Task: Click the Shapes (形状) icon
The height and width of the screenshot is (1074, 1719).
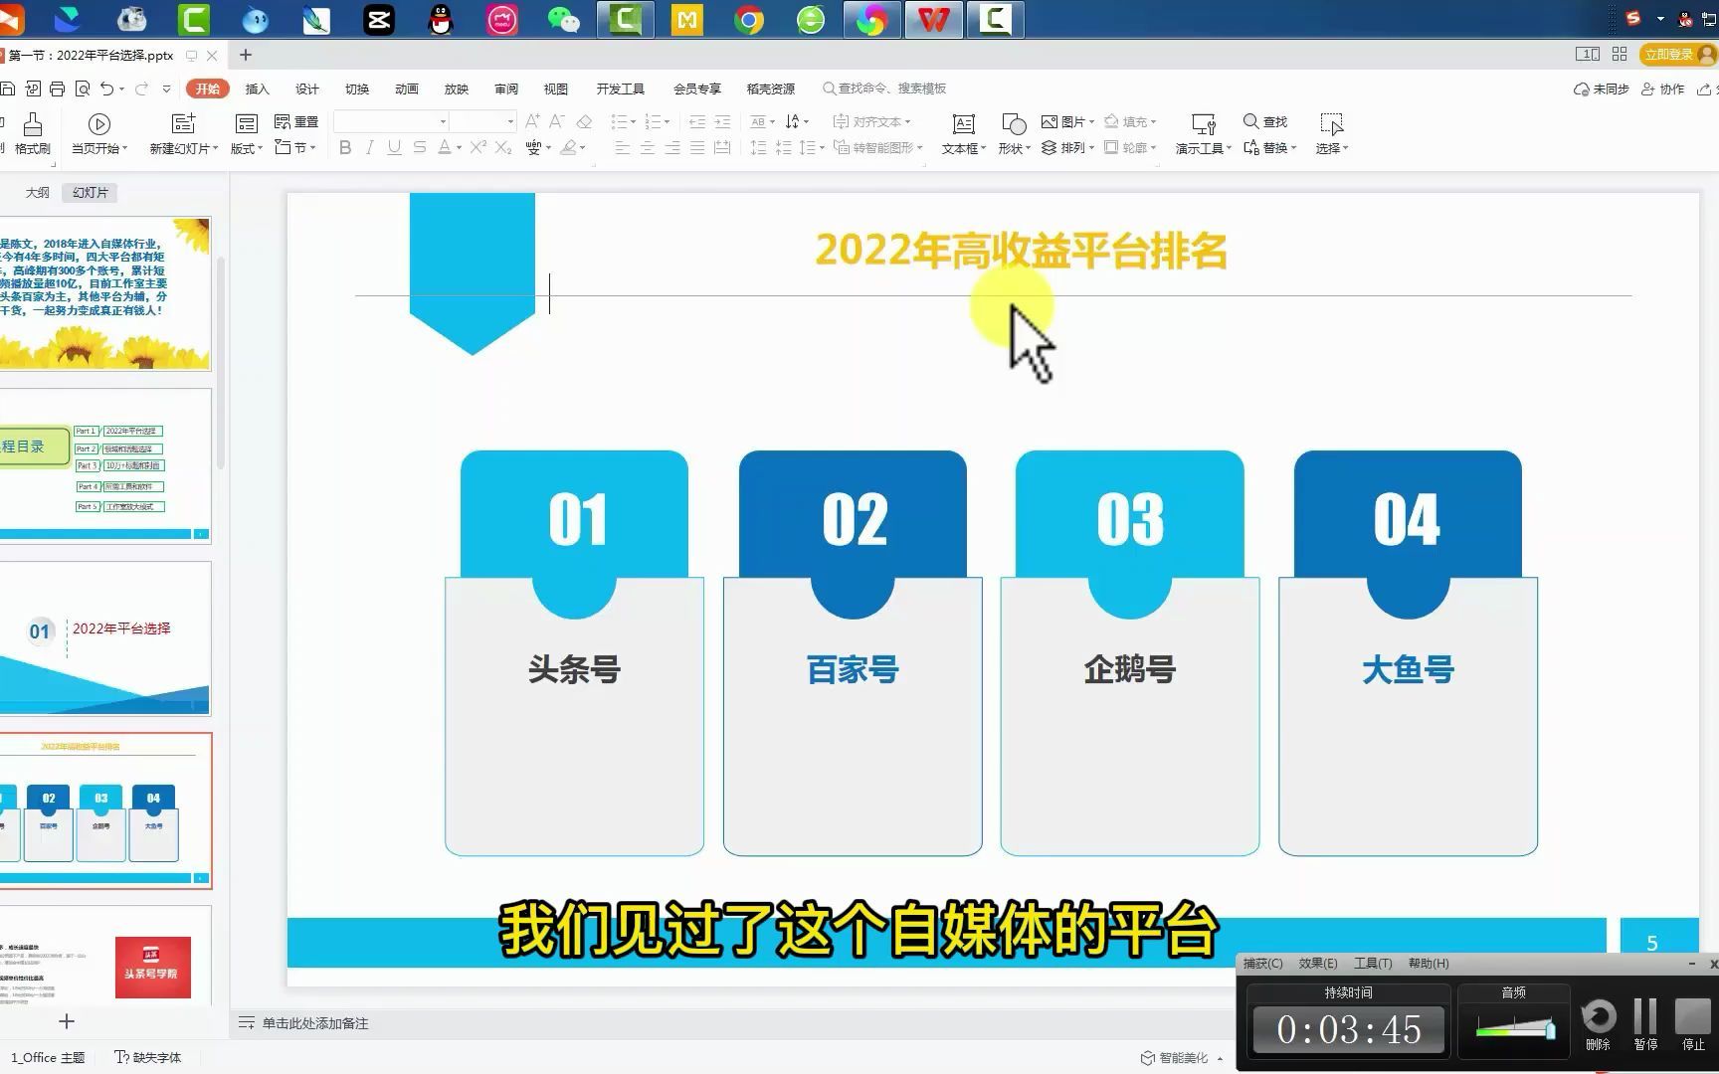Action: click(x=1013, y=124)
